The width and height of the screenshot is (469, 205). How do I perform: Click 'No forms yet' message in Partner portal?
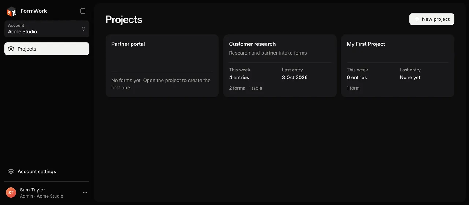pos(161,84)
